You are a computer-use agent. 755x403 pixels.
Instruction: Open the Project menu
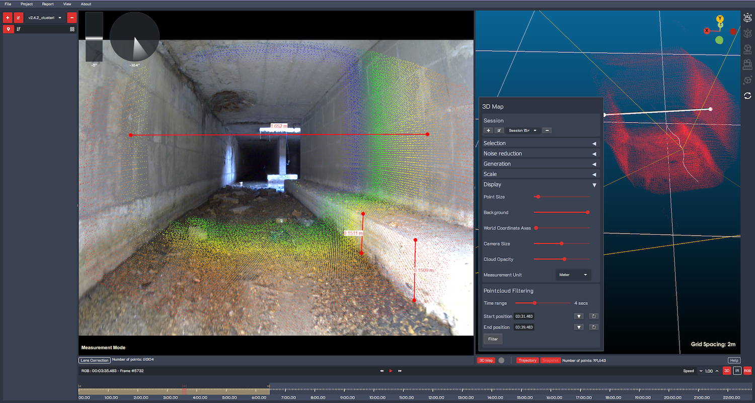pos(27,4)
